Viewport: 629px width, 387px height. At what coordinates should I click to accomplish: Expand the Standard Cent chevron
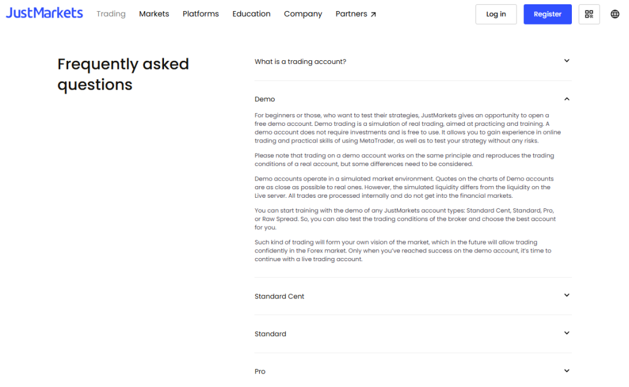pyautogui.click(x=566, y=295)
